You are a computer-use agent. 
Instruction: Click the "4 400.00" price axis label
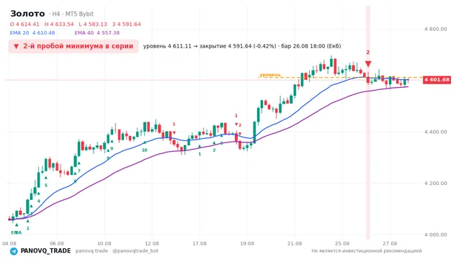pos(435,132)
